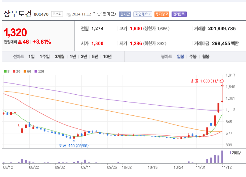Click the 11/12 date axis label

click(x=226, y=167)
